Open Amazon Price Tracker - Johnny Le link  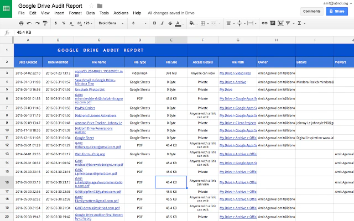click(x=98, y=123)
